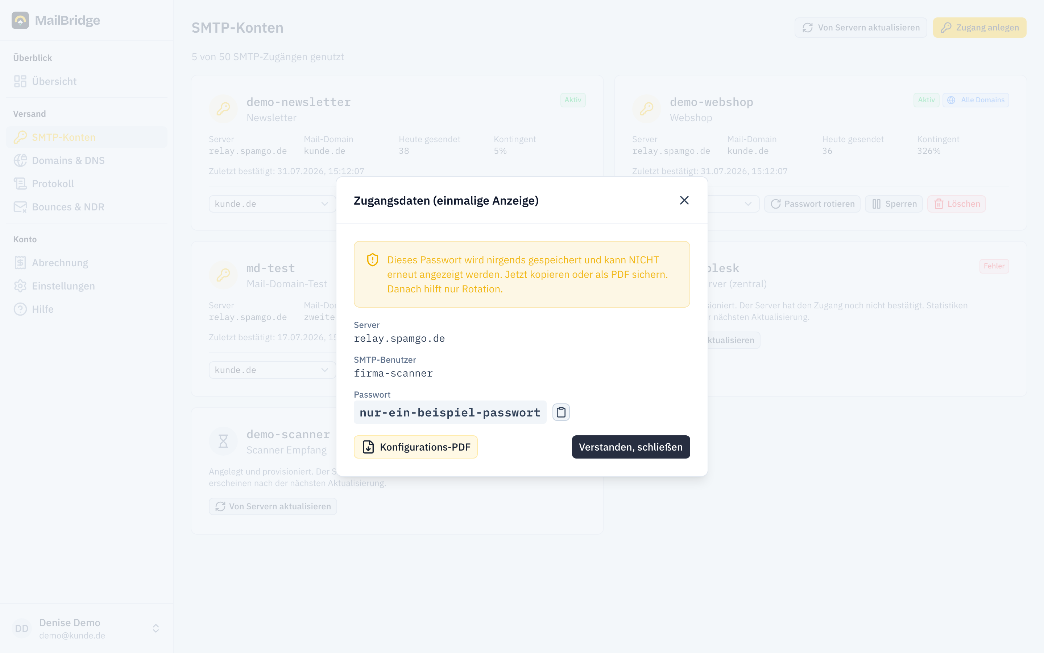
Task: Click Von Servern aktualisieren under demo-scanner
Action: click(x=273, y=506)
